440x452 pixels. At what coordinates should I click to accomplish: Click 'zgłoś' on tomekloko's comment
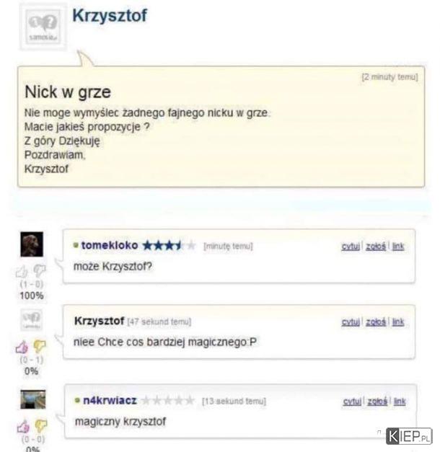pos(376,247)
